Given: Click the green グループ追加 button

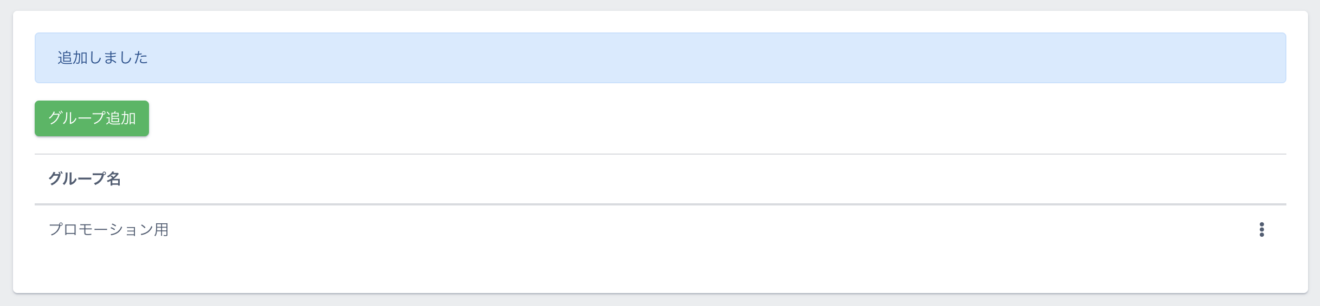Looking at the screenshot, I should (x=92, y=118).
